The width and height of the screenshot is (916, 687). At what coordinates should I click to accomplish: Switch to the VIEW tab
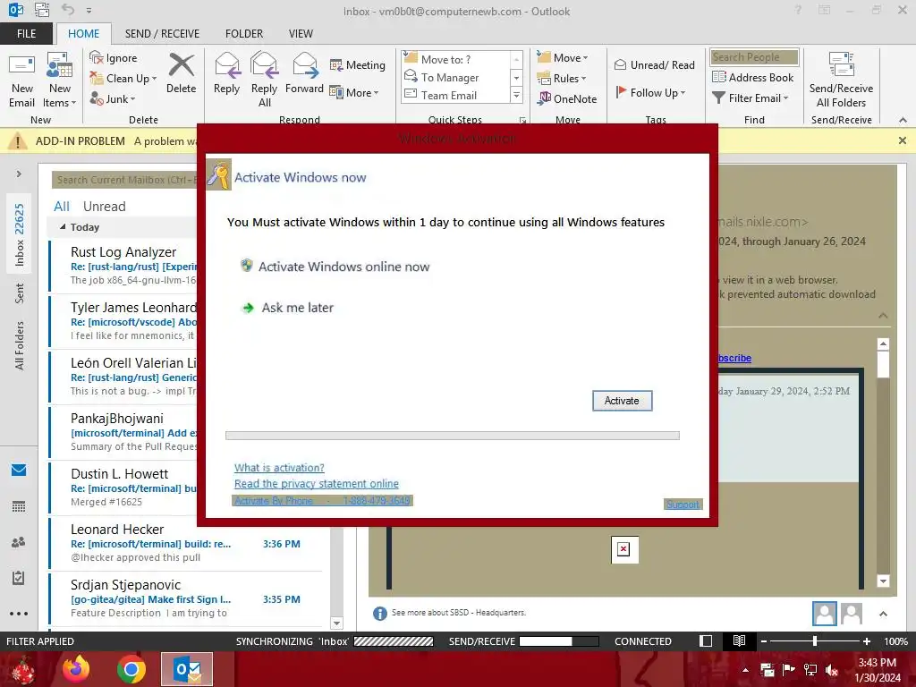point(301,34)
